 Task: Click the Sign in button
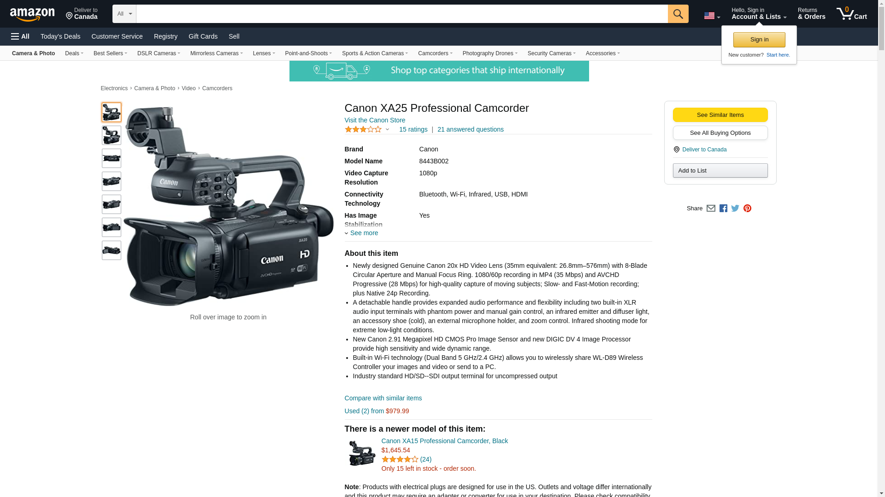click(x=759, y=40)
